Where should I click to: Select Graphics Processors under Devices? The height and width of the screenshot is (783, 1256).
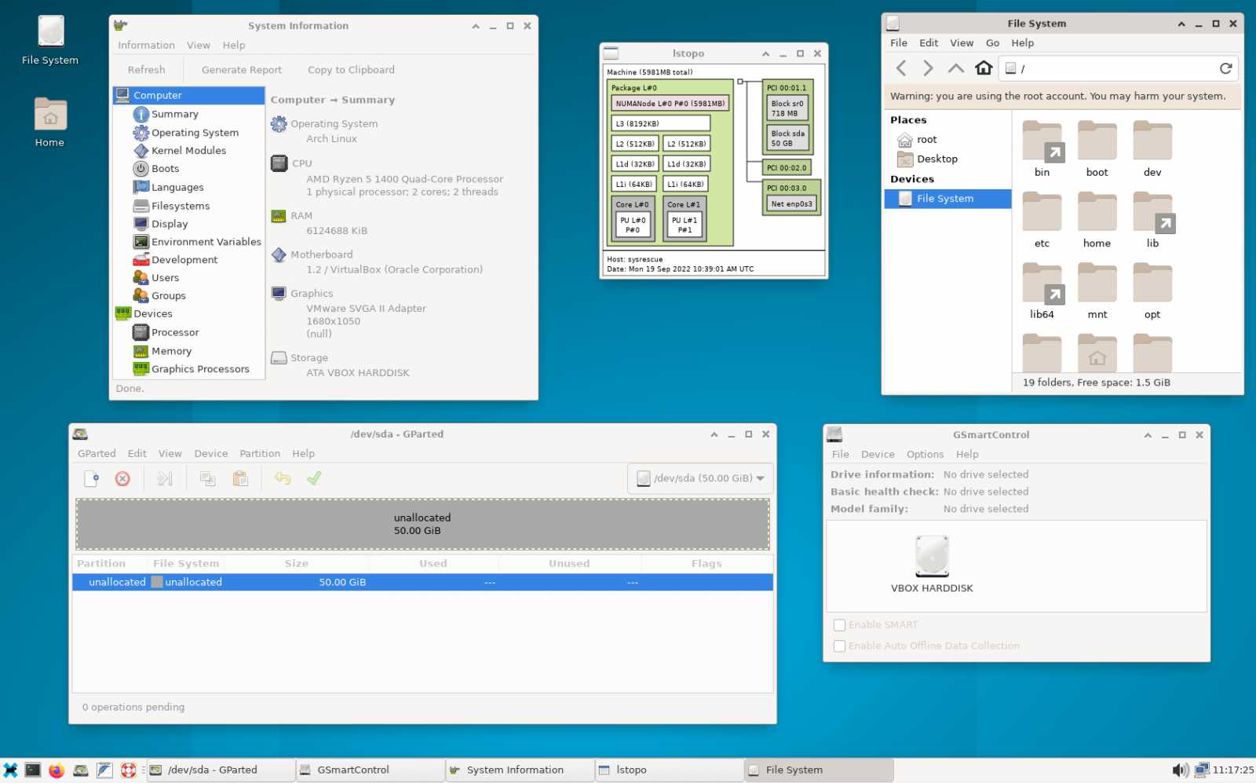(200, 369)
